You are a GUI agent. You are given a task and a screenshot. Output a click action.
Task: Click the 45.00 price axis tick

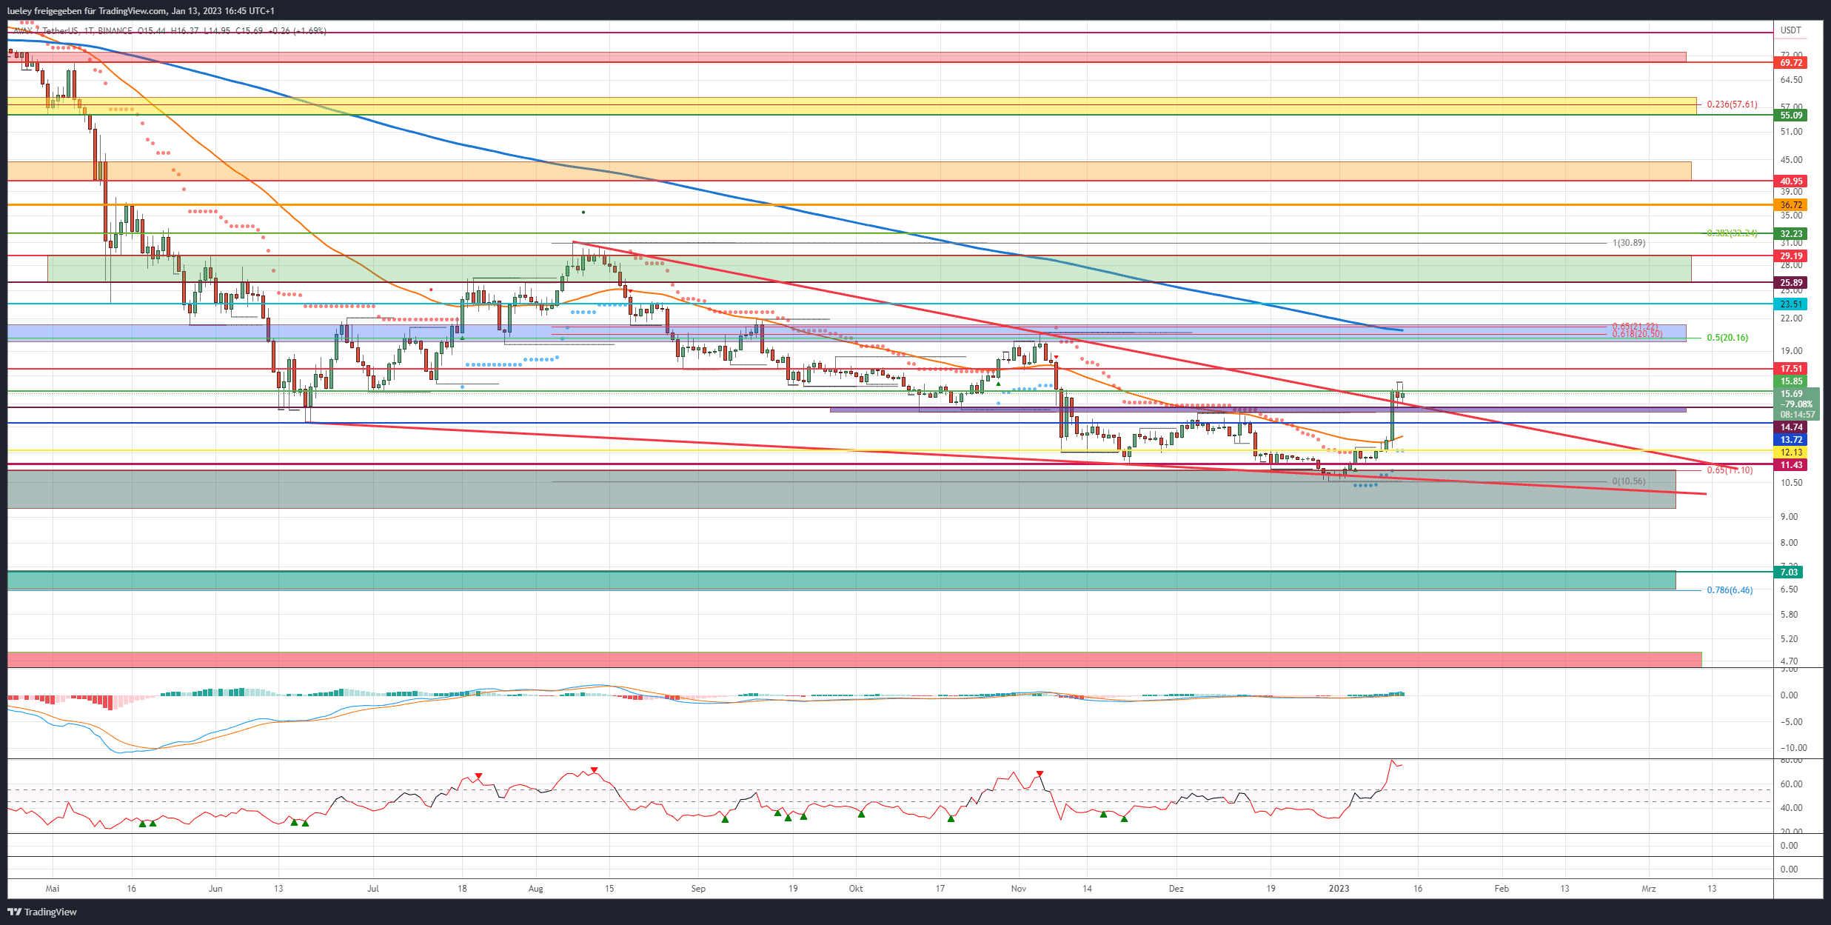[1791, 160]
